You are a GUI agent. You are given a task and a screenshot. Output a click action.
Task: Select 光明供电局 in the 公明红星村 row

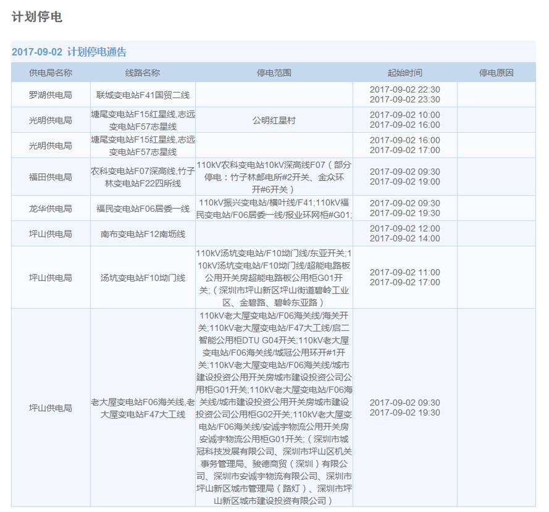[51, 120]
